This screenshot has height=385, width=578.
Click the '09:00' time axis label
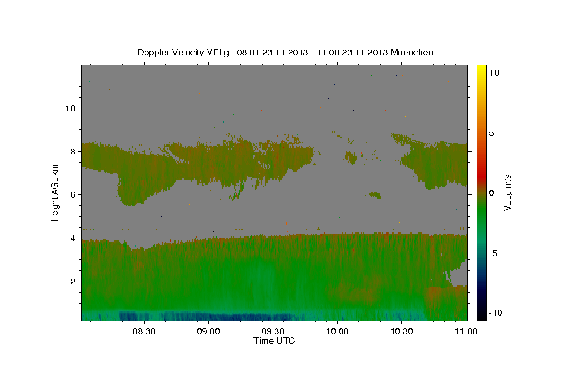pos(208,331)
